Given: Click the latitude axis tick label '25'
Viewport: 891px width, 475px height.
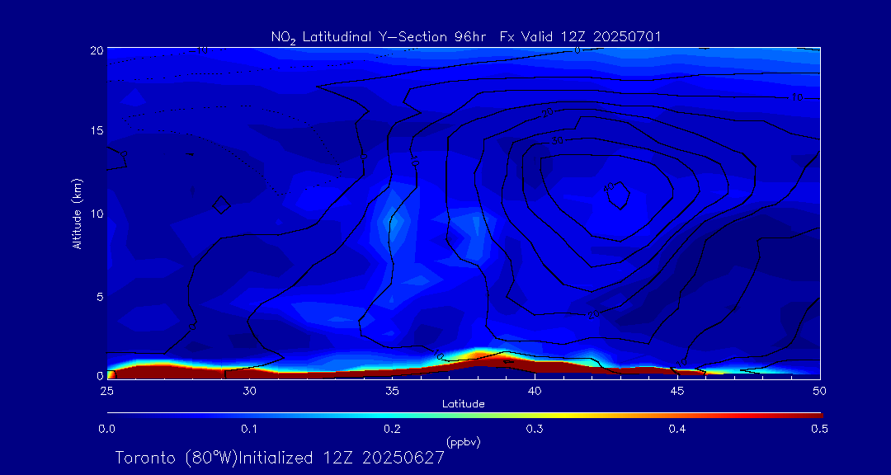Looking at the screenshot, I should point(106,390).
